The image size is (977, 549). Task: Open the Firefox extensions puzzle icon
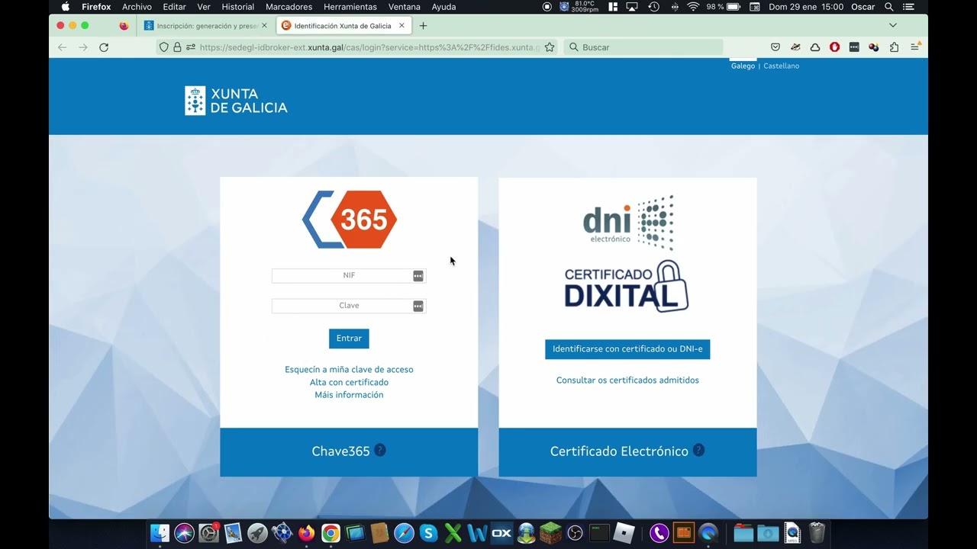click(894, 47)
